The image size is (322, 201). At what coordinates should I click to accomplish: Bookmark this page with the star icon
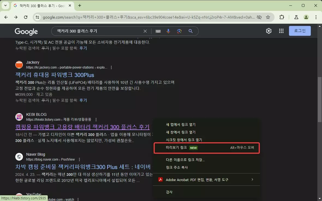pos(268,17)
